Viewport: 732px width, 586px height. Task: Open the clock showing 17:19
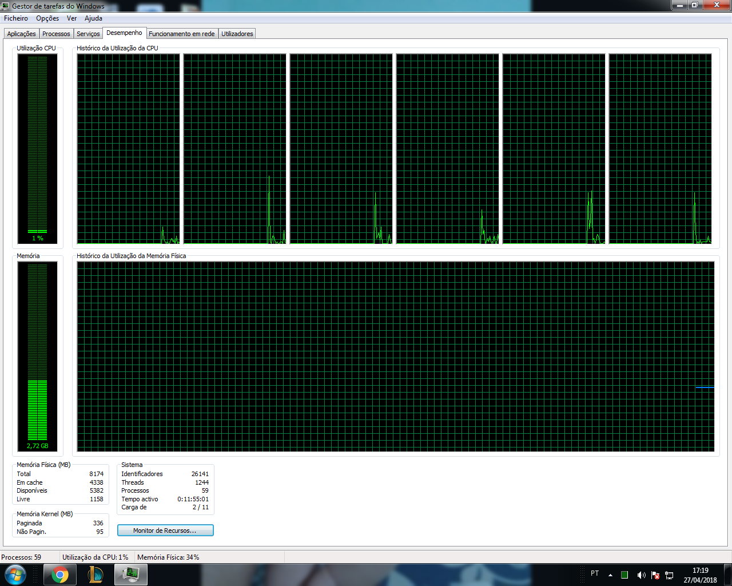click(x=700, y=575)
